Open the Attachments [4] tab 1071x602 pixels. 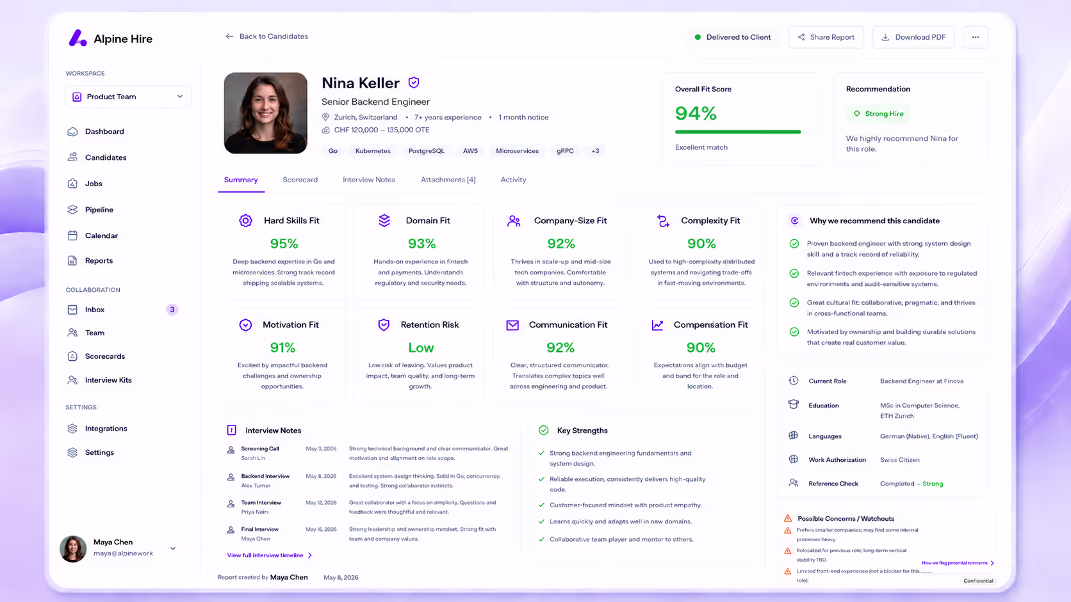point(448,180)
